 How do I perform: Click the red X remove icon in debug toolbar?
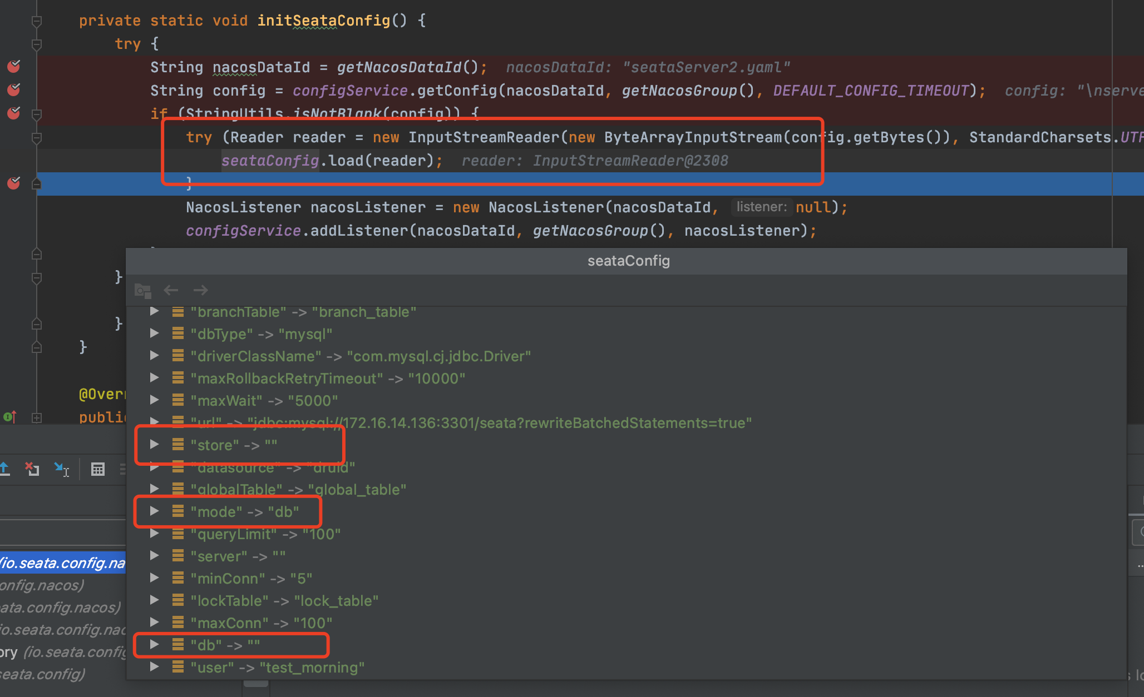click(x=32, y=469)
